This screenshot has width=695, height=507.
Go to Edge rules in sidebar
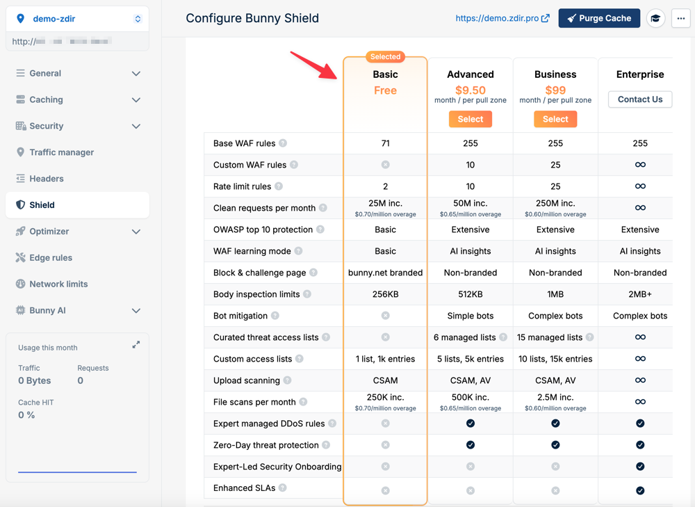tap(51, 258)
